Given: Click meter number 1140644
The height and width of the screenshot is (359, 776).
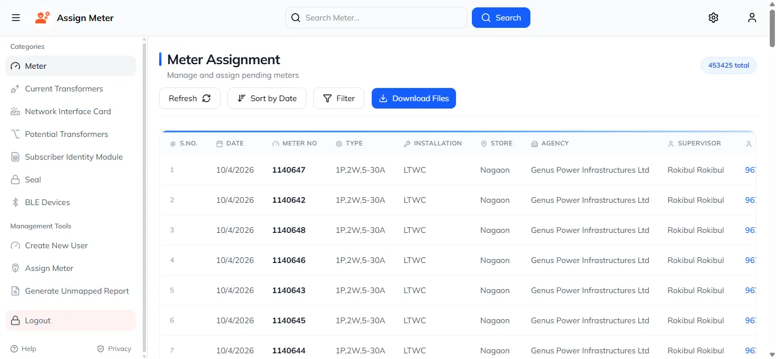Looking at the screenshot, I should coord(289,350).
